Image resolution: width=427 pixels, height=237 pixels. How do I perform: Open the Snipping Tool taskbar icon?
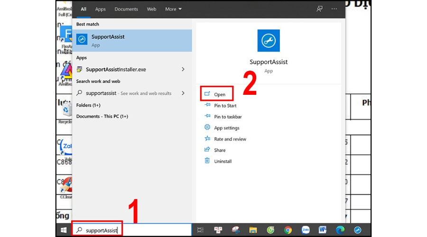[235, 230]
